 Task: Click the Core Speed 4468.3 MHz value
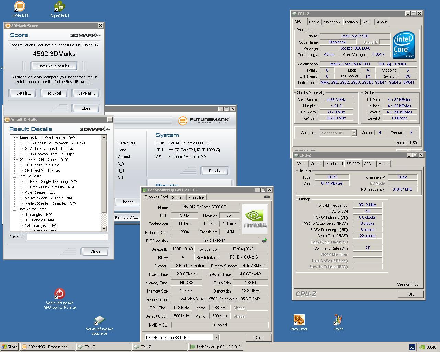(336, 100)
